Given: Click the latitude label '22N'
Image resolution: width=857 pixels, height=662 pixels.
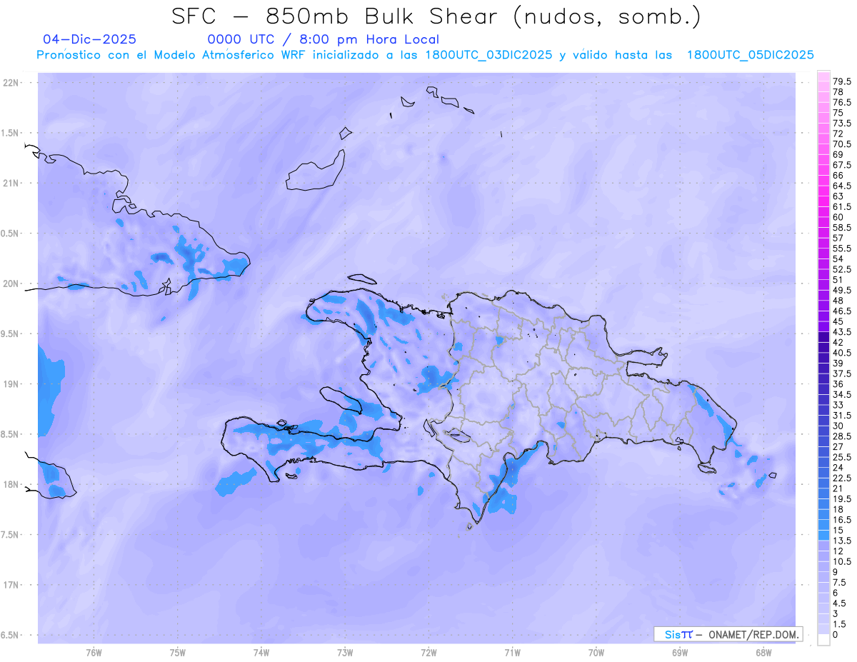Looking at the screenshot, I should (11, 83).
